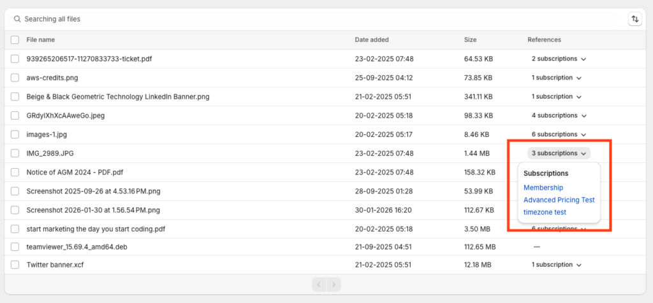Toggle the select-all files checkbox

tap(15, 39)
